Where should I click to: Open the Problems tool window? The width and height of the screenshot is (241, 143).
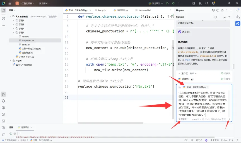[3, 128]
